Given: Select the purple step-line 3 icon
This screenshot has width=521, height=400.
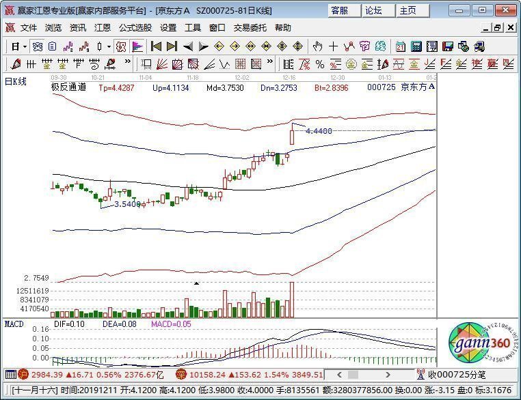Looking at the screenshot, I should pos(68,46).
